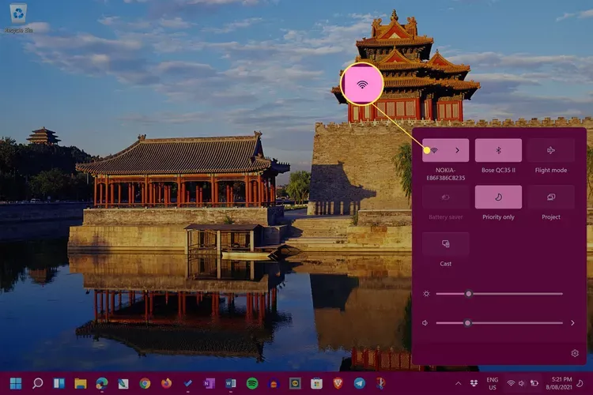Image resolution: width=593 pixels, height=395 pixels.
Task: Launch Brave browser from taskbar
Action: coord(338,383)
